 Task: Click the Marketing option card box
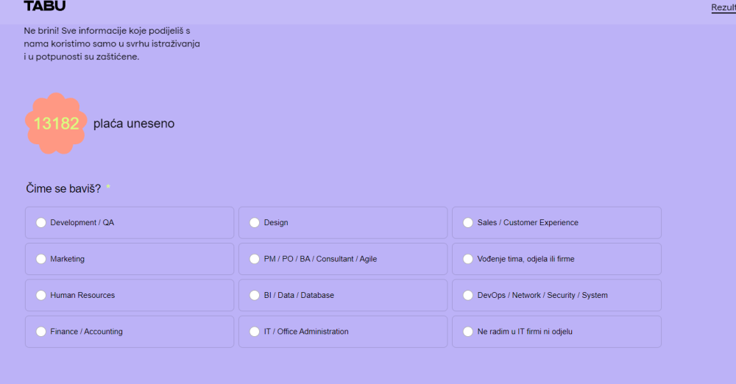pyautogui.click(x=130, y=259)
